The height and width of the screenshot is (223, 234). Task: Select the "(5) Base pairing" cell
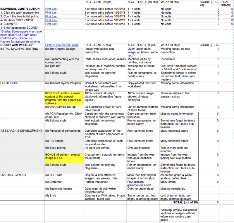pyautogui.click(x=64, y=148)
